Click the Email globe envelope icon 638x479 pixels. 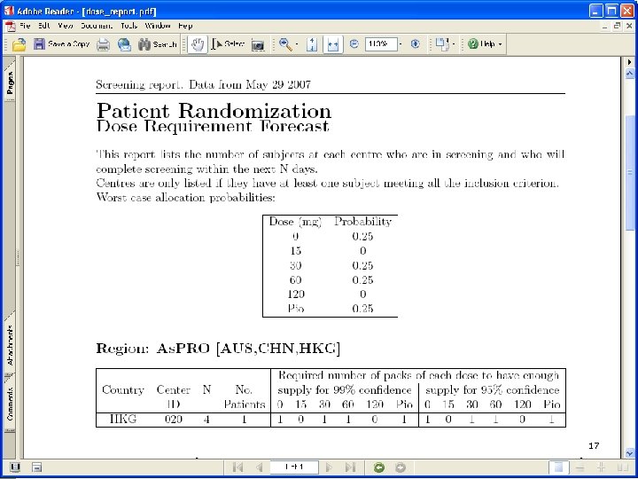coord(125,44)
